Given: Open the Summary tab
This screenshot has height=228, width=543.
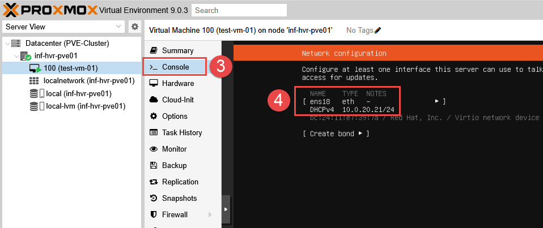Looking at the screenshot, I should (177, 50).
